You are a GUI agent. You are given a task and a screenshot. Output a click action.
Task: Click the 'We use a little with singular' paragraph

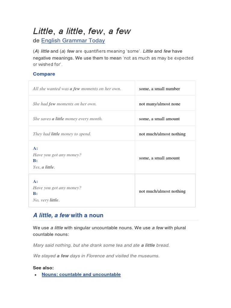coord(109,231)
